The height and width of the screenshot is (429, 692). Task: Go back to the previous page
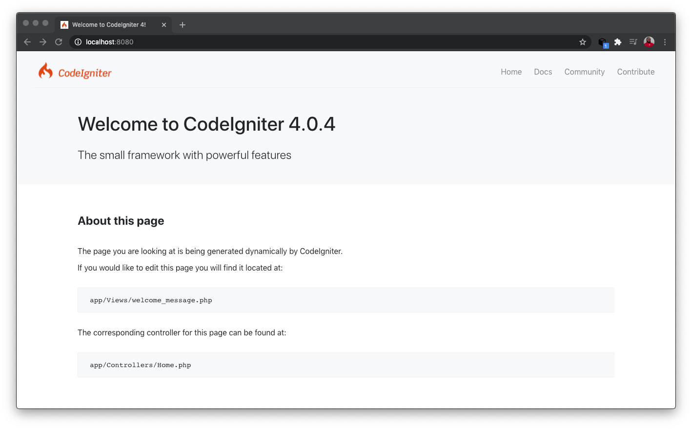(x=27, y=42)
